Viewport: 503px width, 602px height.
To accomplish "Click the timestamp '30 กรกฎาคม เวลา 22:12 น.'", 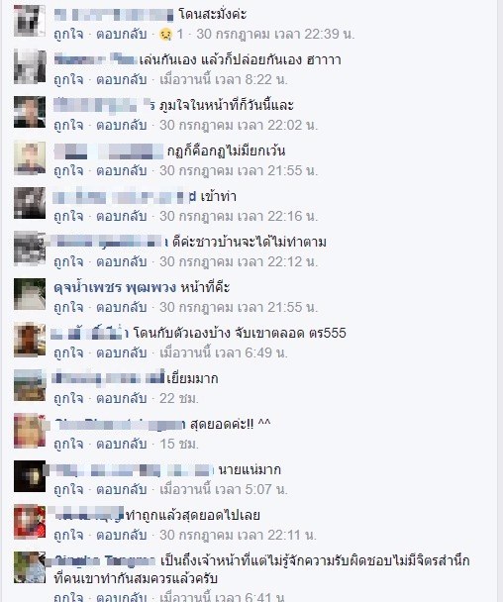I will click(239, 261).
